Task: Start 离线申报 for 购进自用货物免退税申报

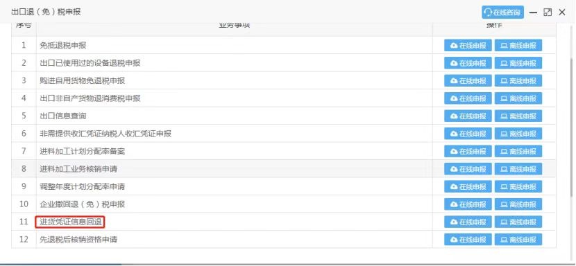Action: coord(518,81)
